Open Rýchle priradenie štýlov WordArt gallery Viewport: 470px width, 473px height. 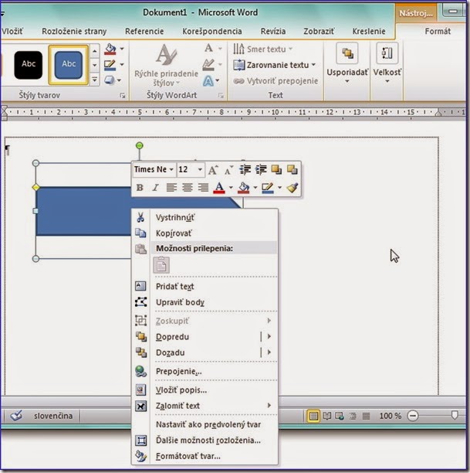(x=166, y=65)
